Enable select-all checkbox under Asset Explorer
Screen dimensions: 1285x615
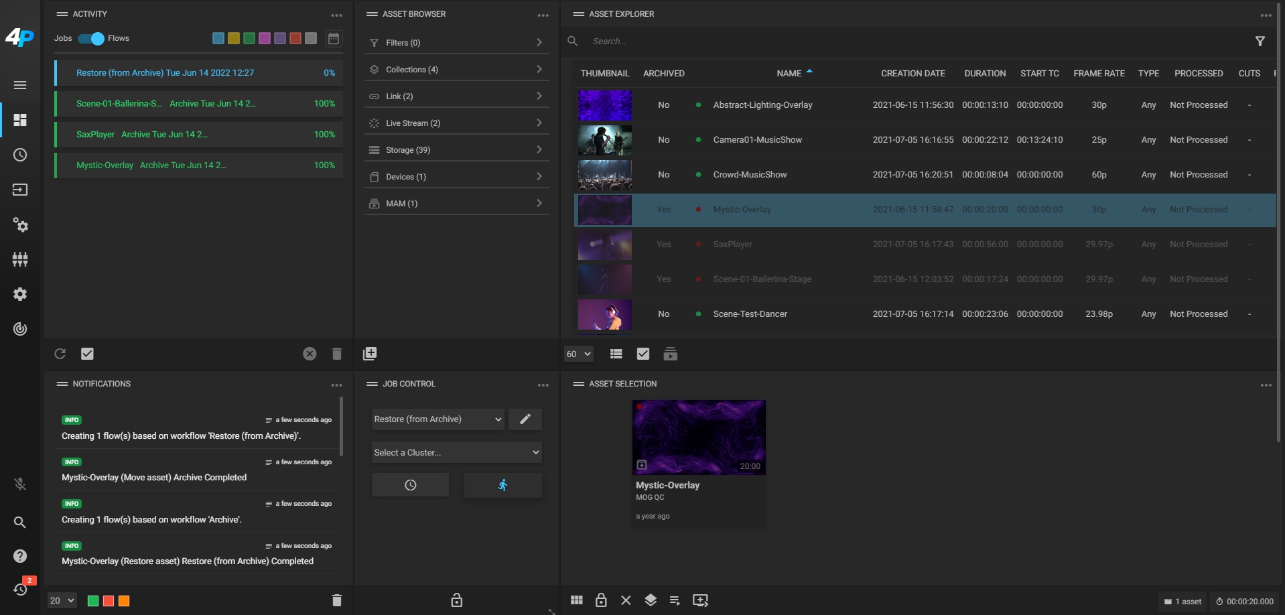pyautogui.click(x=643, y=354)
